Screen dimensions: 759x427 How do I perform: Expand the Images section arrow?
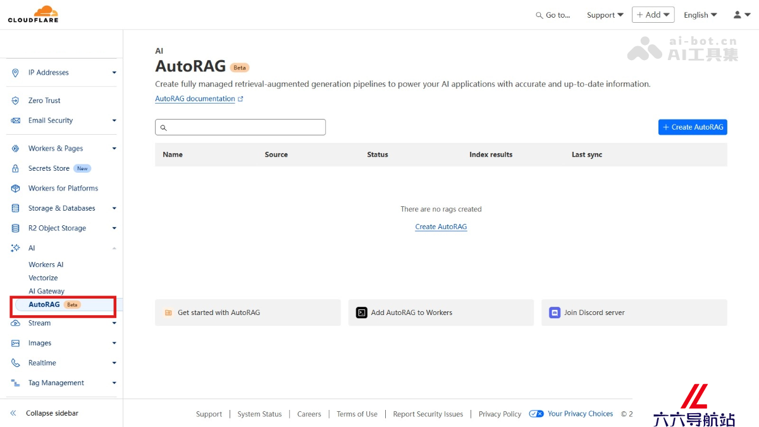pos(114,343)
